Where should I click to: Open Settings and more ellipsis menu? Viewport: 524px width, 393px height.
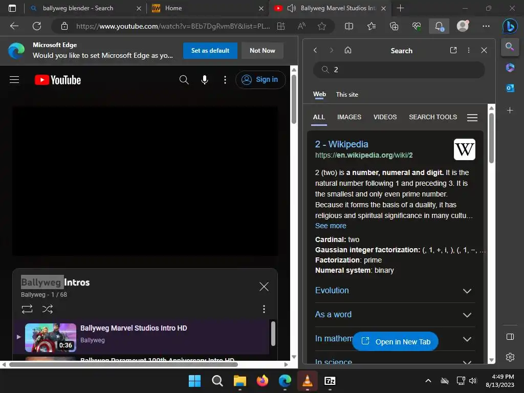(x=486, y=26)
